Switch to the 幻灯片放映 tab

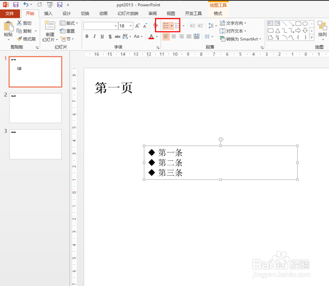(128, 14)
